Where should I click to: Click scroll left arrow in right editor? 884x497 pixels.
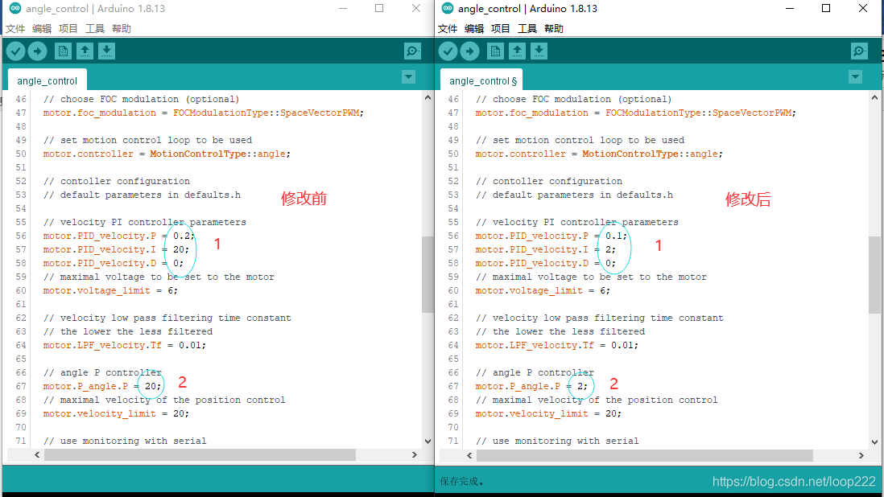click(469, 455)
